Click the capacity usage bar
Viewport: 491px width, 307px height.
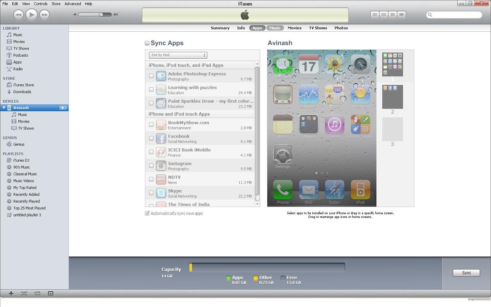click(x=267, y=267)
